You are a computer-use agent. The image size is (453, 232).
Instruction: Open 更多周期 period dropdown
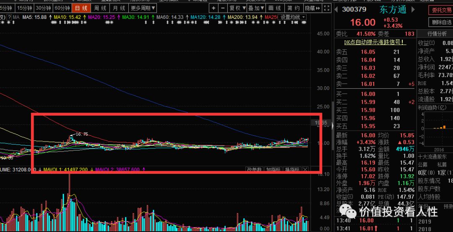click(x=143, y=8)
